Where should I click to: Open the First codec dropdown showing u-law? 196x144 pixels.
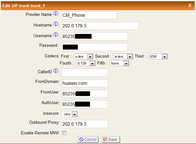coord(83,56)
